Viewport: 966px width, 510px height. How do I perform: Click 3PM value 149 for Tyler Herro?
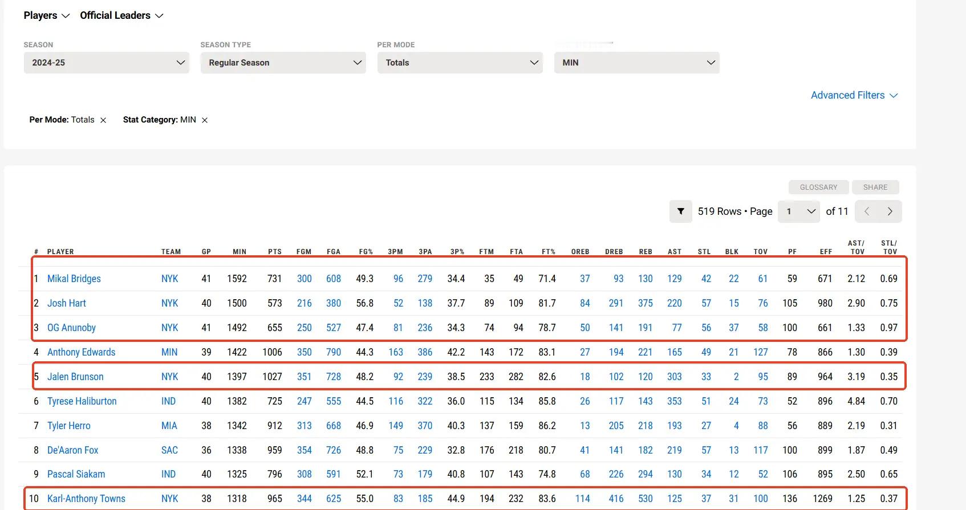(396, 426)
